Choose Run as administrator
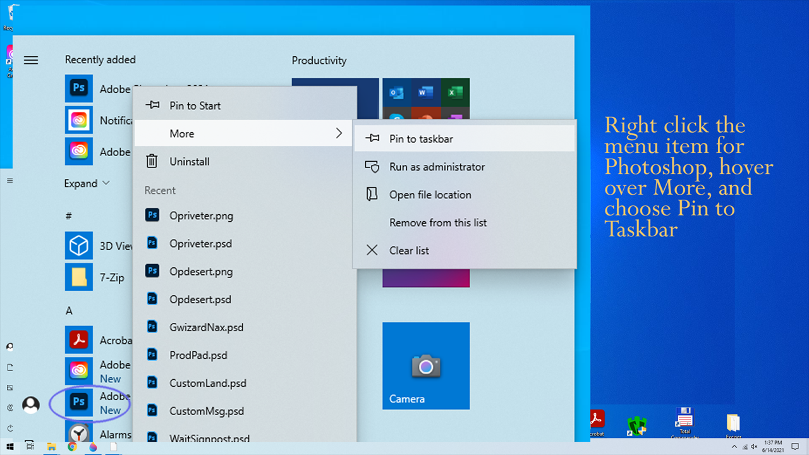 [465, 167]
